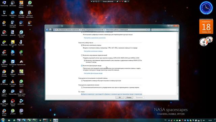Screen dimensions: 216x122
Task: Open the Mail.Ru Agent desktop shortcut
Action: pos(21,83)
